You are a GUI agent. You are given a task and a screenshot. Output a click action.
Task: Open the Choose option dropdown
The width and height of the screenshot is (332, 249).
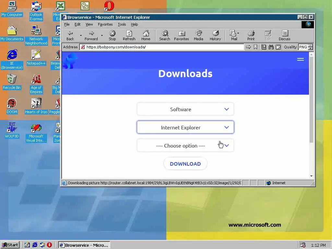point(185,146)
